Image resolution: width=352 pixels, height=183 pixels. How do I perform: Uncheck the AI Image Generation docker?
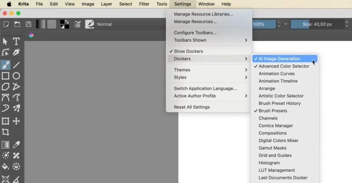(x=285, y=59)
